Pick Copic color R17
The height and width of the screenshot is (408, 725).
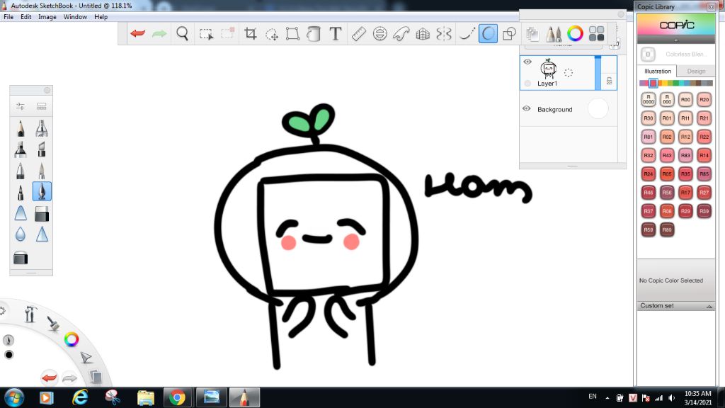685,193
